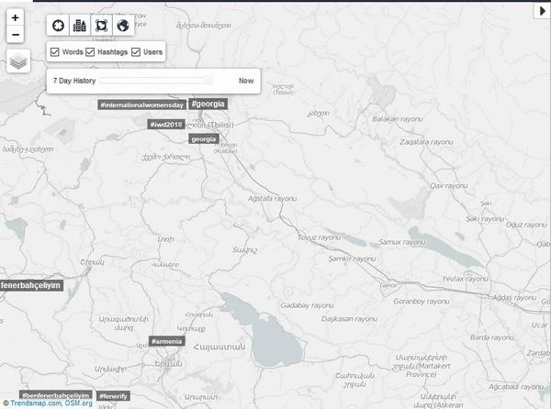This screenshot has height=409, width=551.
Task: Disable the Users checkbox
Action: coord(136,52)
